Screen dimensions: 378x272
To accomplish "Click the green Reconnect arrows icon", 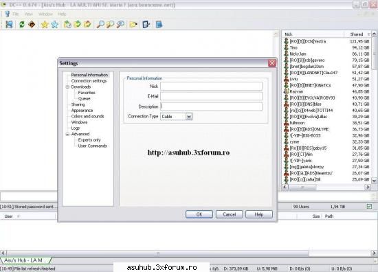I will point(22,24).
